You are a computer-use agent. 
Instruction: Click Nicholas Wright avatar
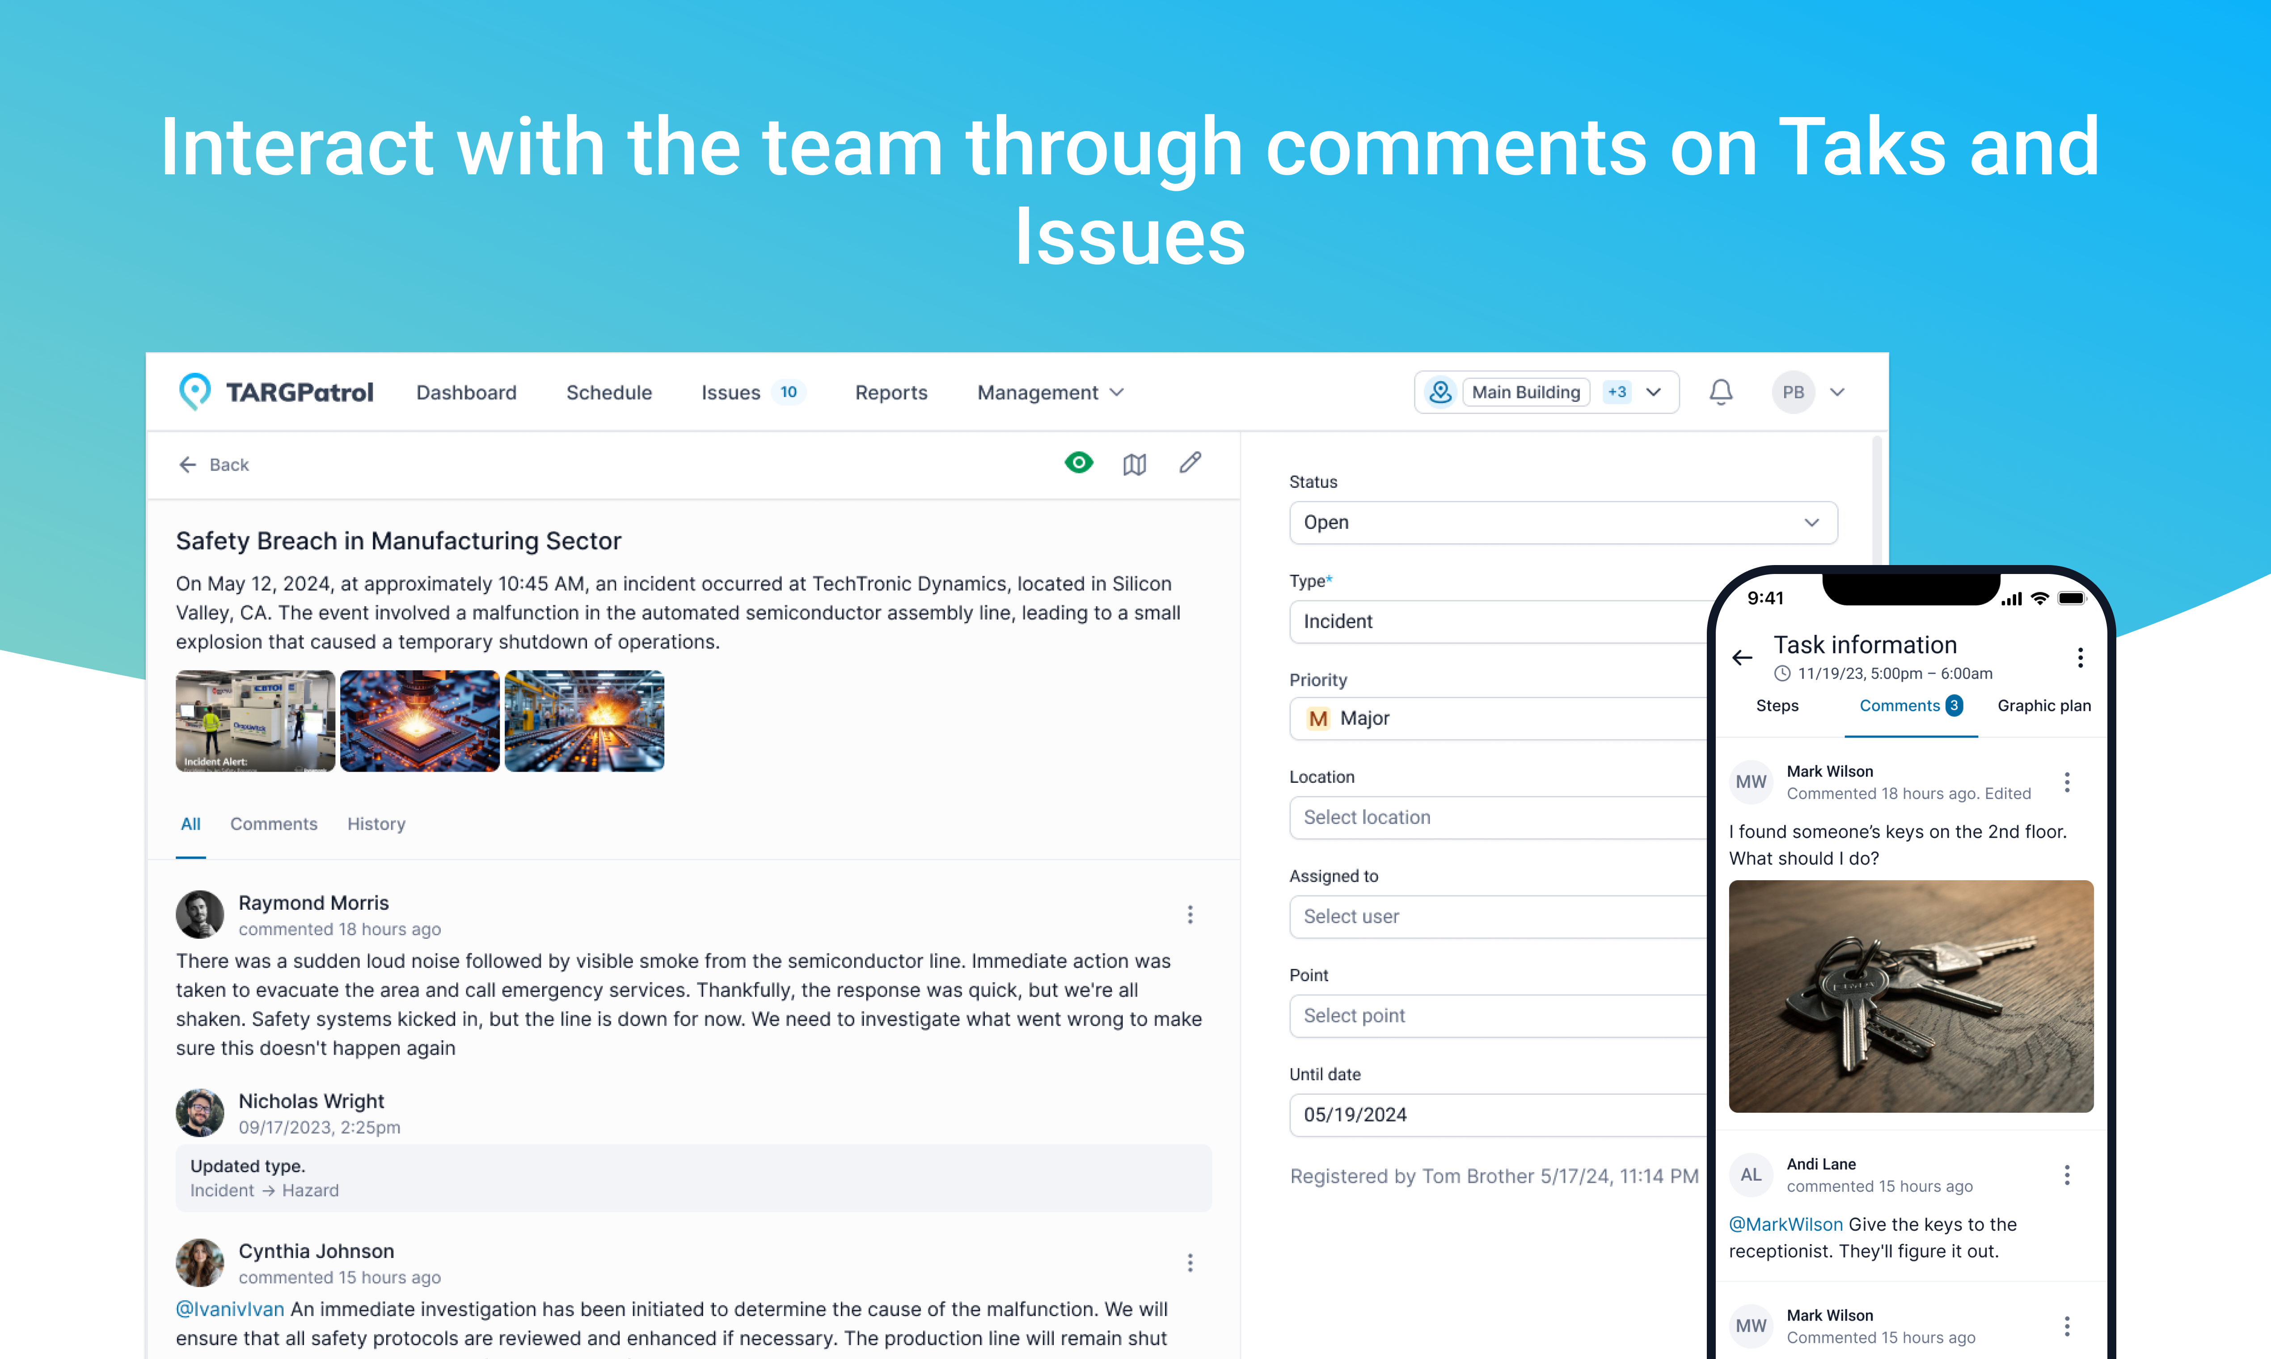(x=200, y=1113)
